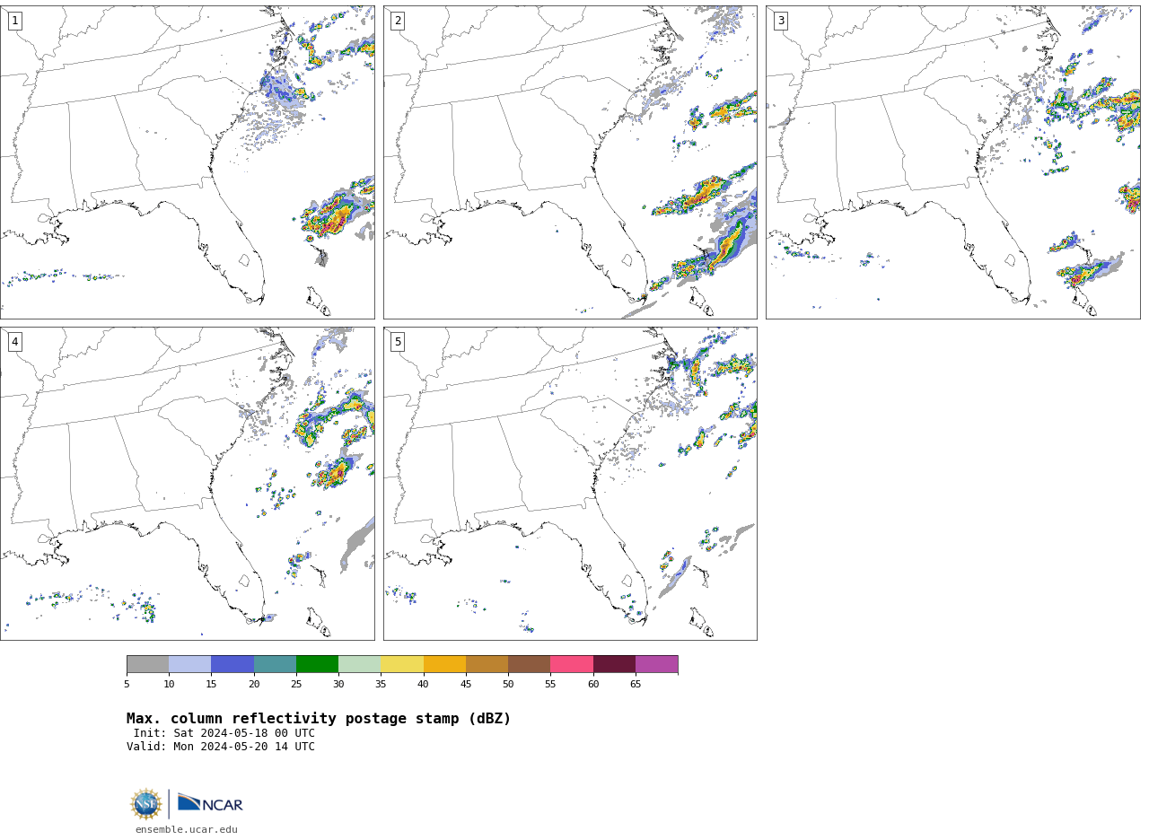Click the teal 20-25 dBZ swatch
Image resolution: width=1149 pixels, height=840 pixels.
click(x=275, y=664)
